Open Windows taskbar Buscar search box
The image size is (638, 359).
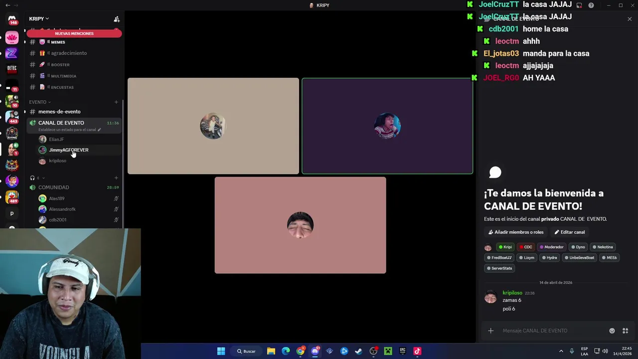[246, 351]
